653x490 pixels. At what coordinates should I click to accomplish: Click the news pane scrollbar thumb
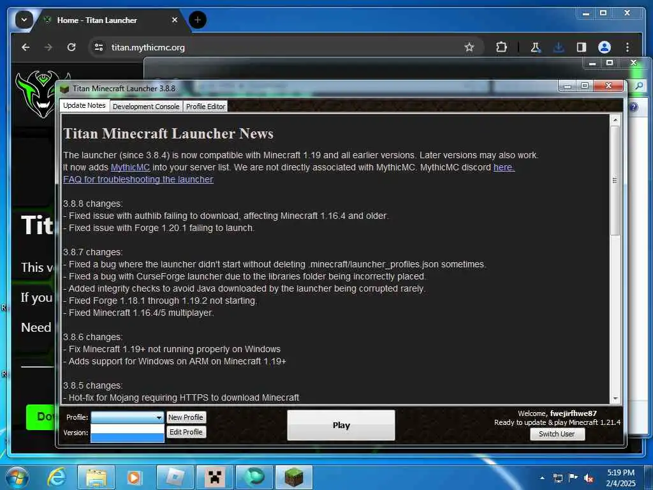coord(615,181)
